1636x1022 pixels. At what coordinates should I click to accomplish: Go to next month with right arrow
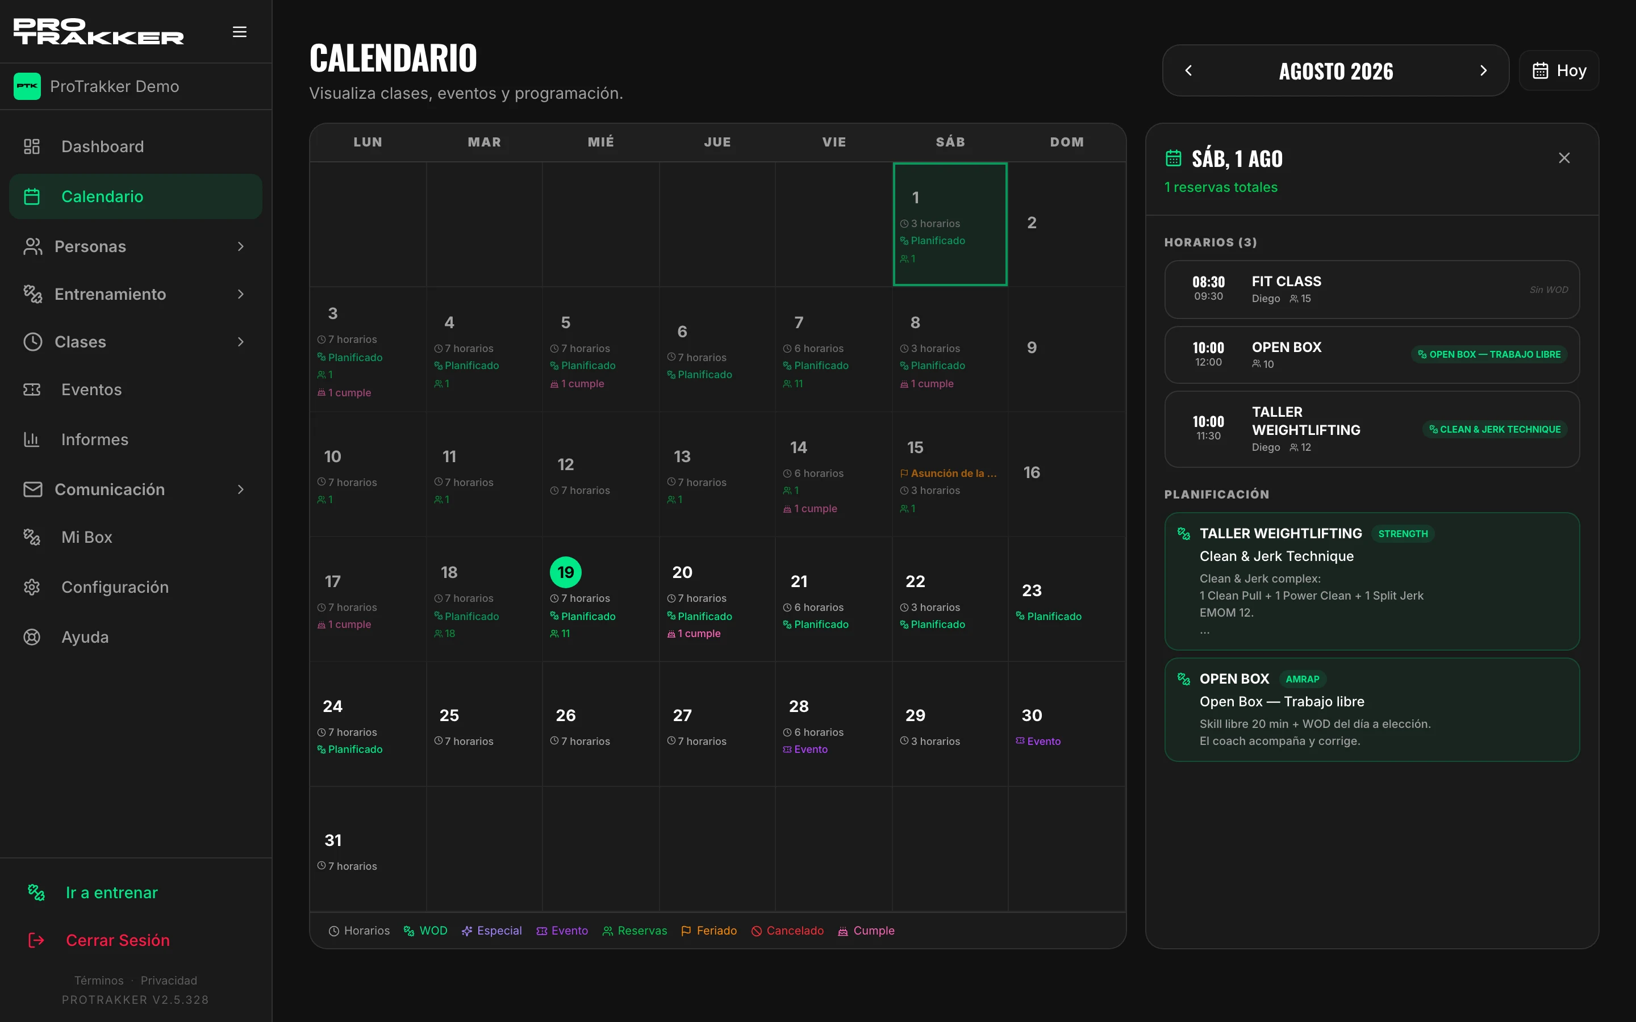[x=1483, y=70]
